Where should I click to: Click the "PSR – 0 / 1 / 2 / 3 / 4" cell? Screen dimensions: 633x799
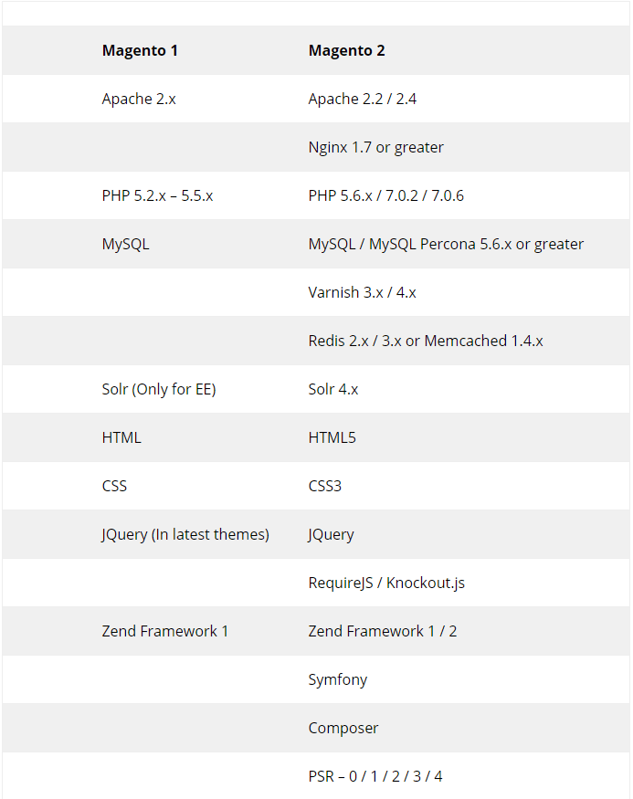click(375, 776)
